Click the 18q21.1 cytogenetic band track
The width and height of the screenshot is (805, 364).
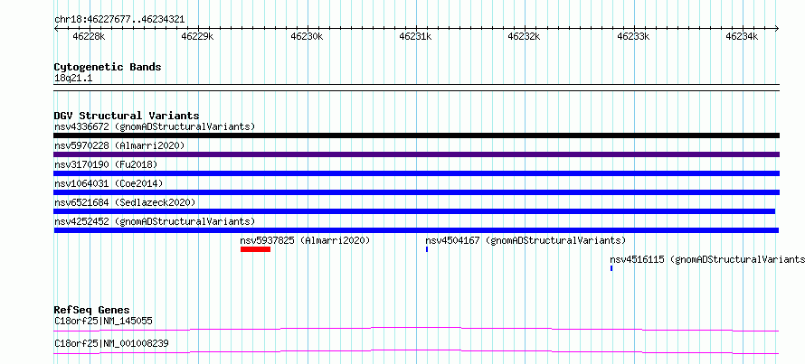click(416, 88)
